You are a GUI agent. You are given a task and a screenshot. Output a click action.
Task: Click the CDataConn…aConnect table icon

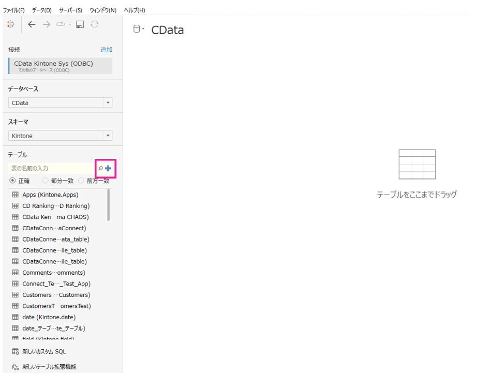16,228
